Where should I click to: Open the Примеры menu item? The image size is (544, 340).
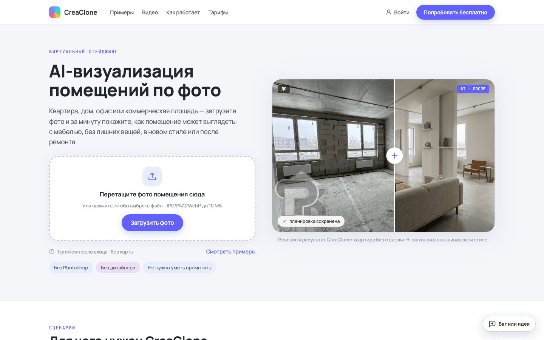122,12
